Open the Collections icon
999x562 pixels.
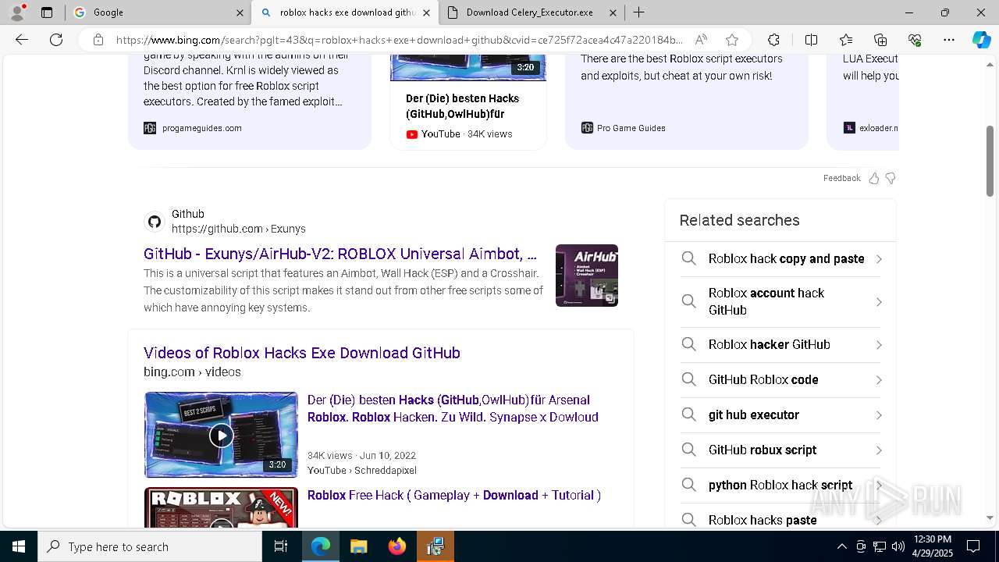(x=880, y=40)
